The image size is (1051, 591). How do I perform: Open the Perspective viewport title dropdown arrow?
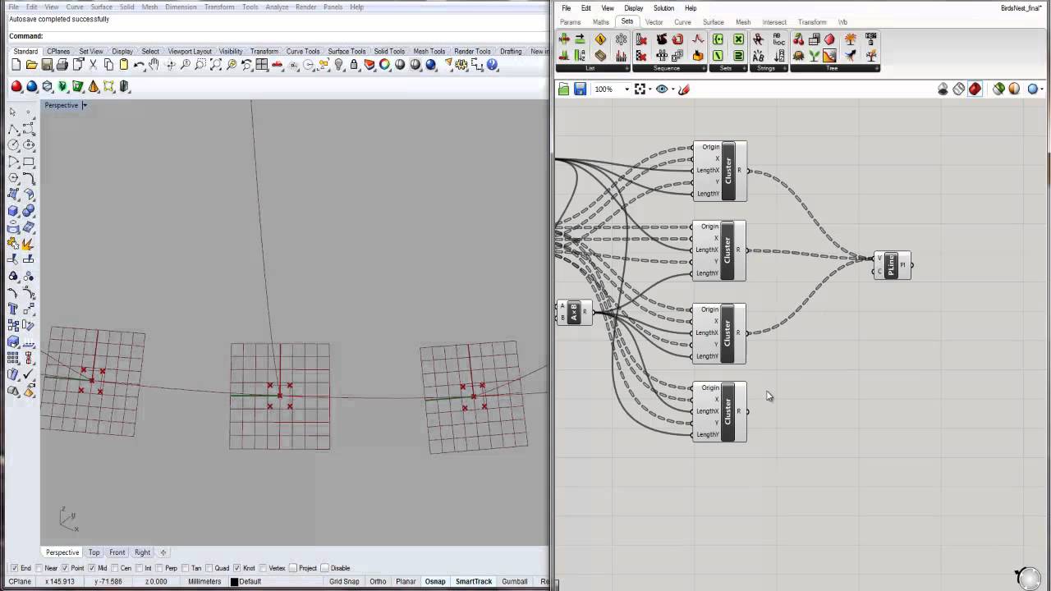click(x=84, y=105)
